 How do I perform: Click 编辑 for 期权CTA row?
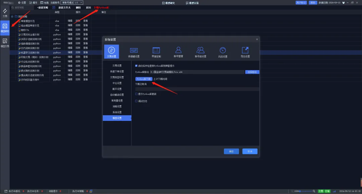pyautogui.click(x=70, y=30)
